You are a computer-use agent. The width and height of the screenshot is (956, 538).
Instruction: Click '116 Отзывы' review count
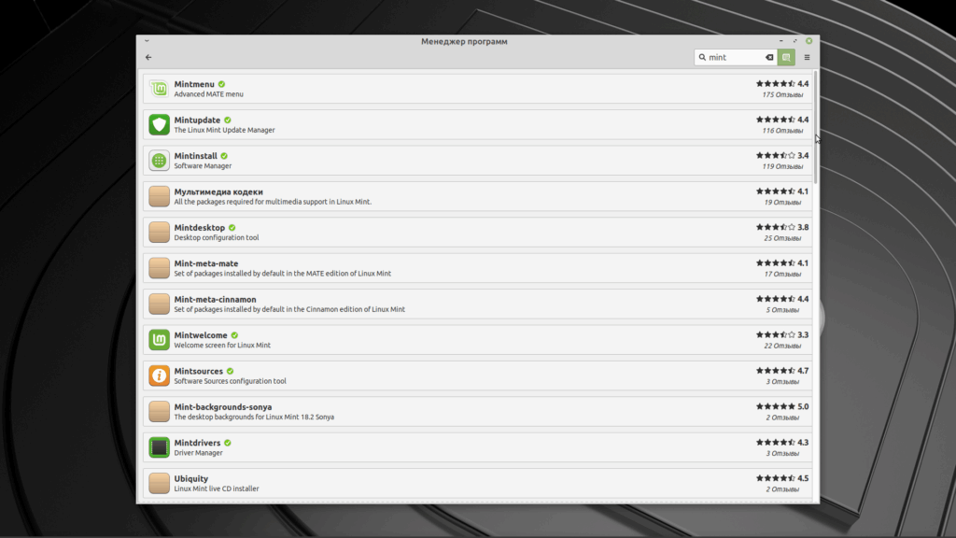click(782, 131)
